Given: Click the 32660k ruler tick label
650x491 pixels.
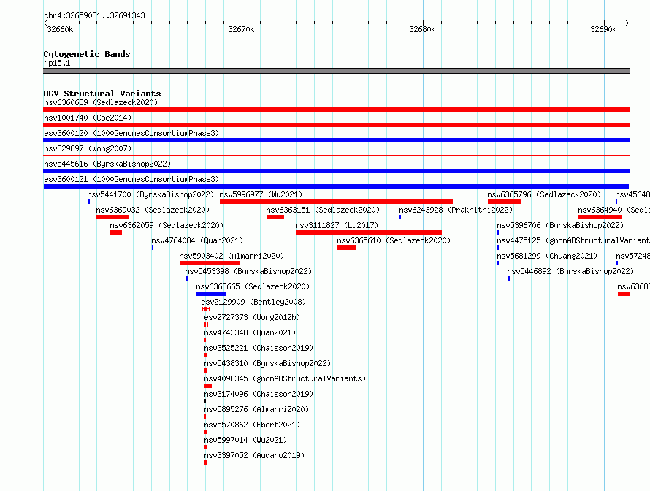Looking at the screenshot, I should (x=60, y=29).
